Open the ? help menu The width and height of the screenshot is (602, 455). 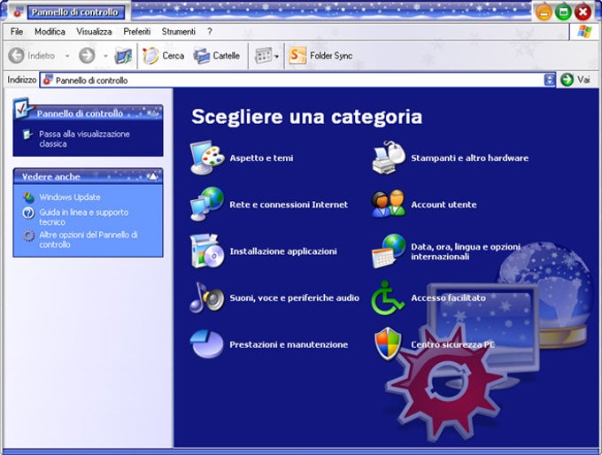point(210,32)
